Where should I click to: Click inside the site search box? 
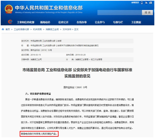pyautogui.click(x=120, y=13)
